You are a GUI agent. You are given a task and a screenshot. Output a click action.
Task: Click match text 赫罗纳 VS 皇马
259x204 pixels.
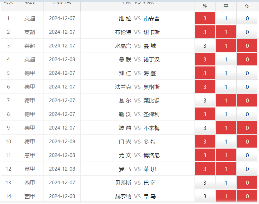pyautogui.click(x=136, y=196)
